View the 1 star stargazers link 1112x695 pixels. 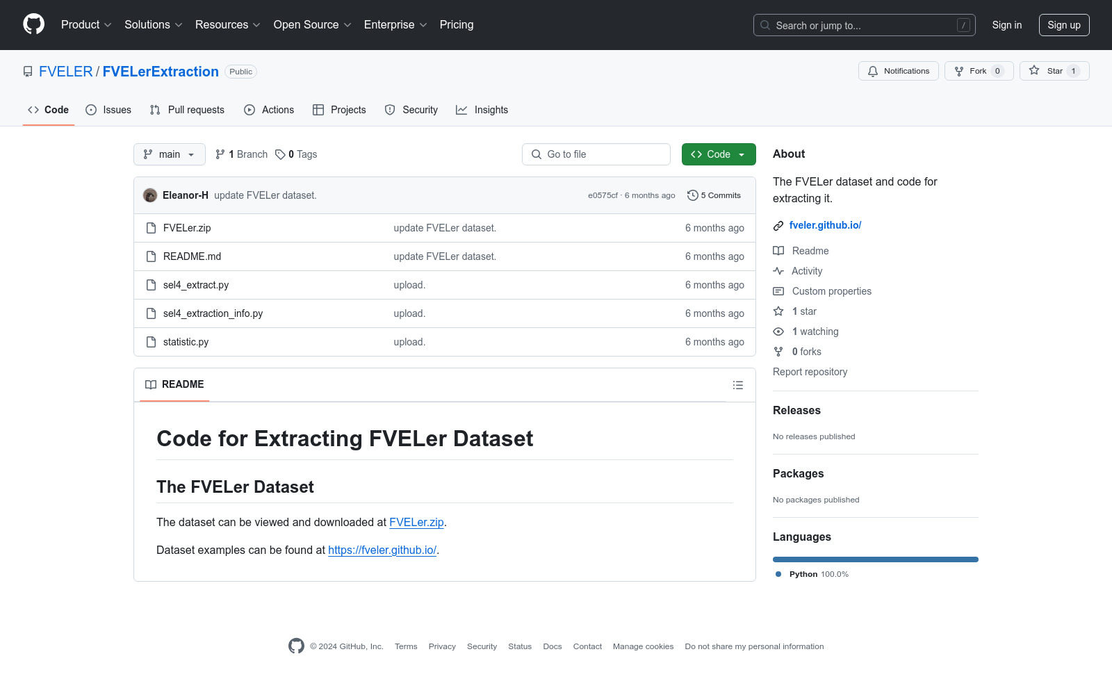795,311
